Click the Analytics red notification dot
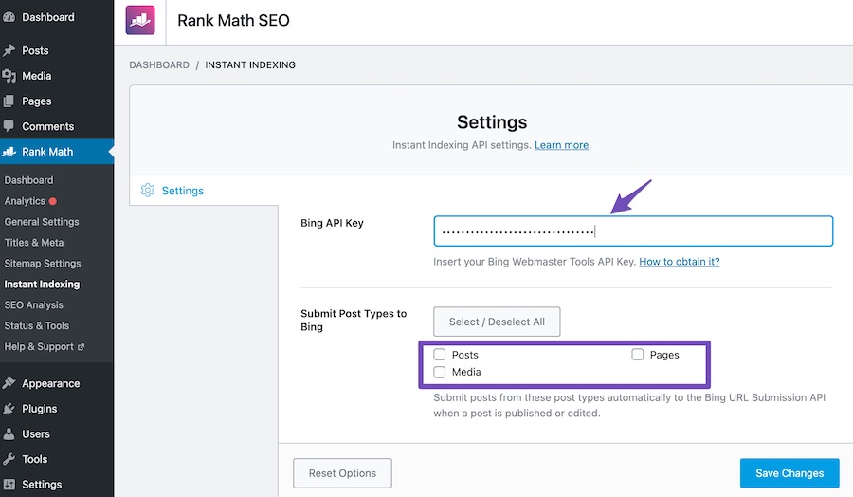Viewport: 853px width, 497px height. [x=53, y=201]
